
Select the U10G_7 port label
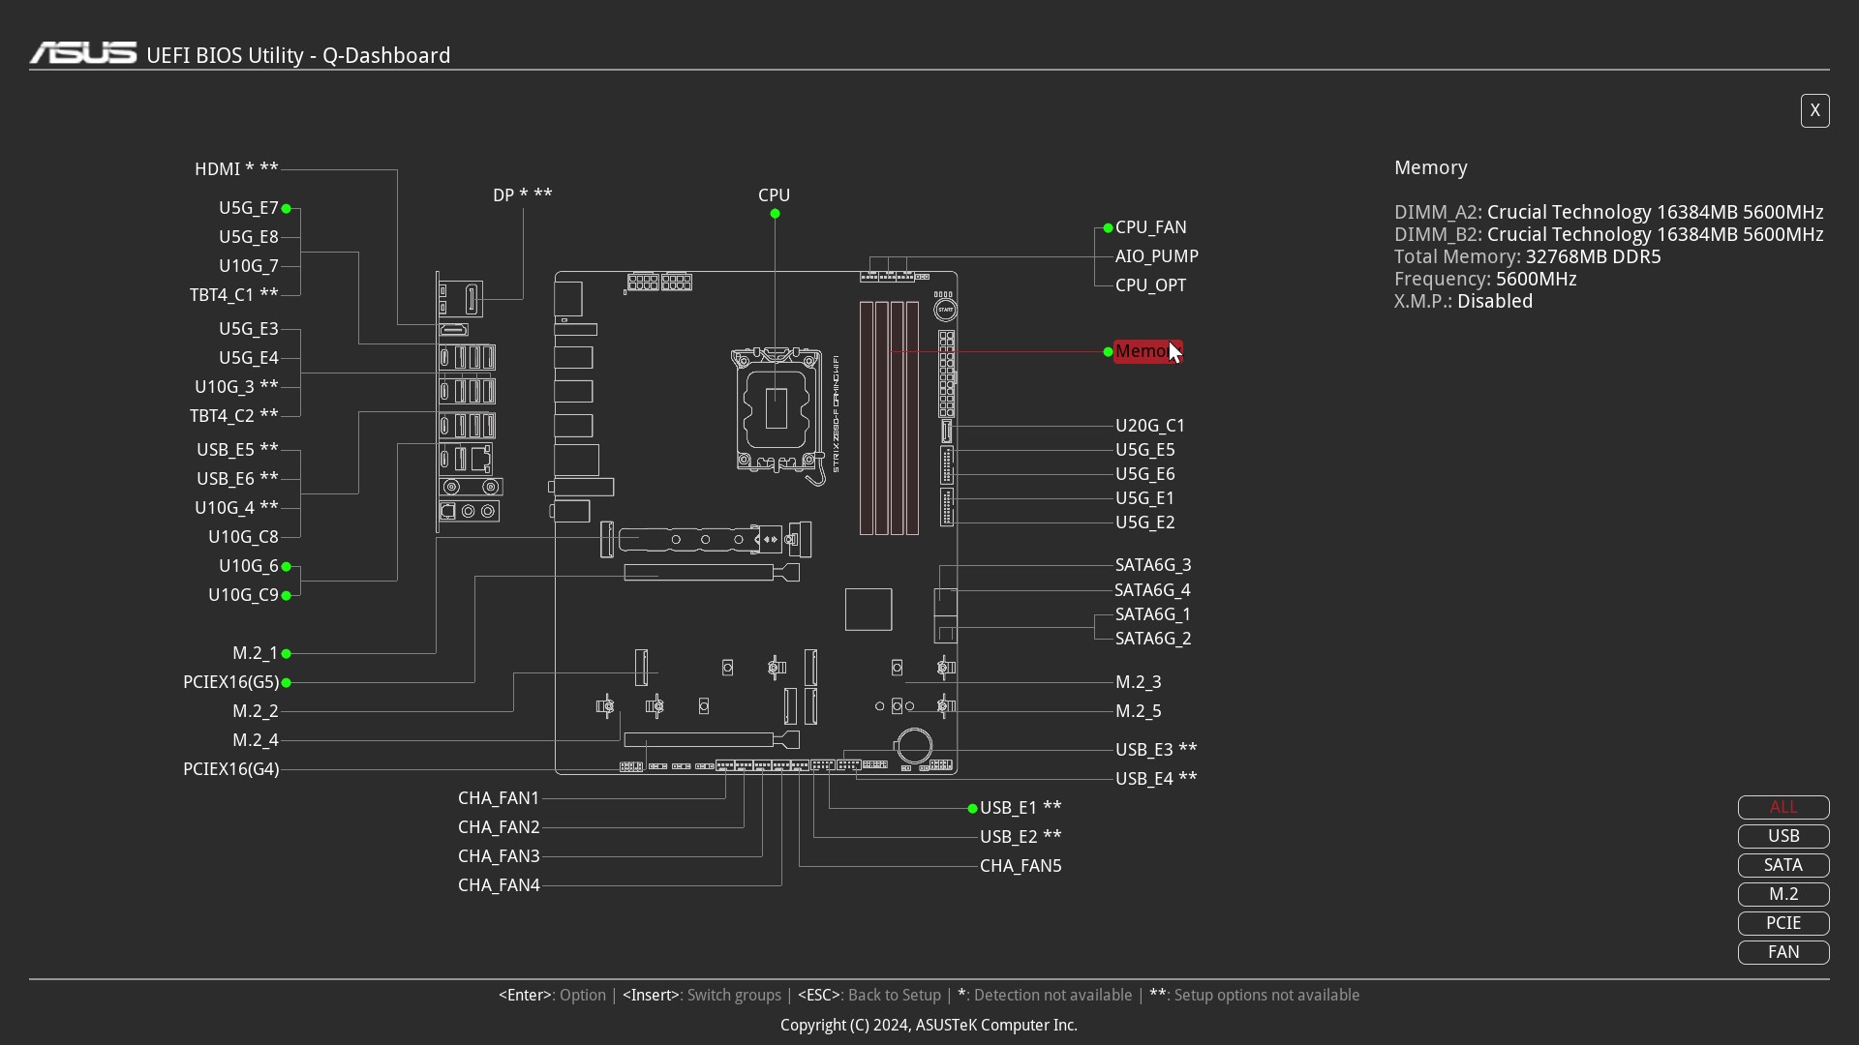248,266
